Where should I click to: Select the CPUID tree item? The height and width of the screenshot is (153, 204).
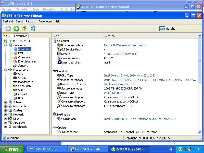(22, 78)
